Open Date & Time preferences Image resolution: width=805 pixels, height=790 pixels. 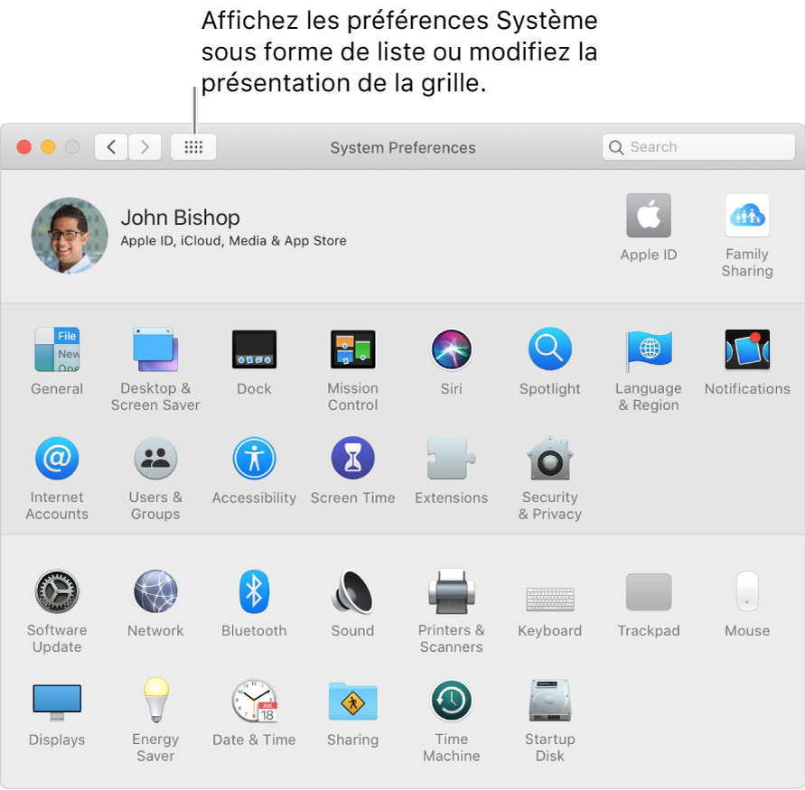[x=254, y=701]
